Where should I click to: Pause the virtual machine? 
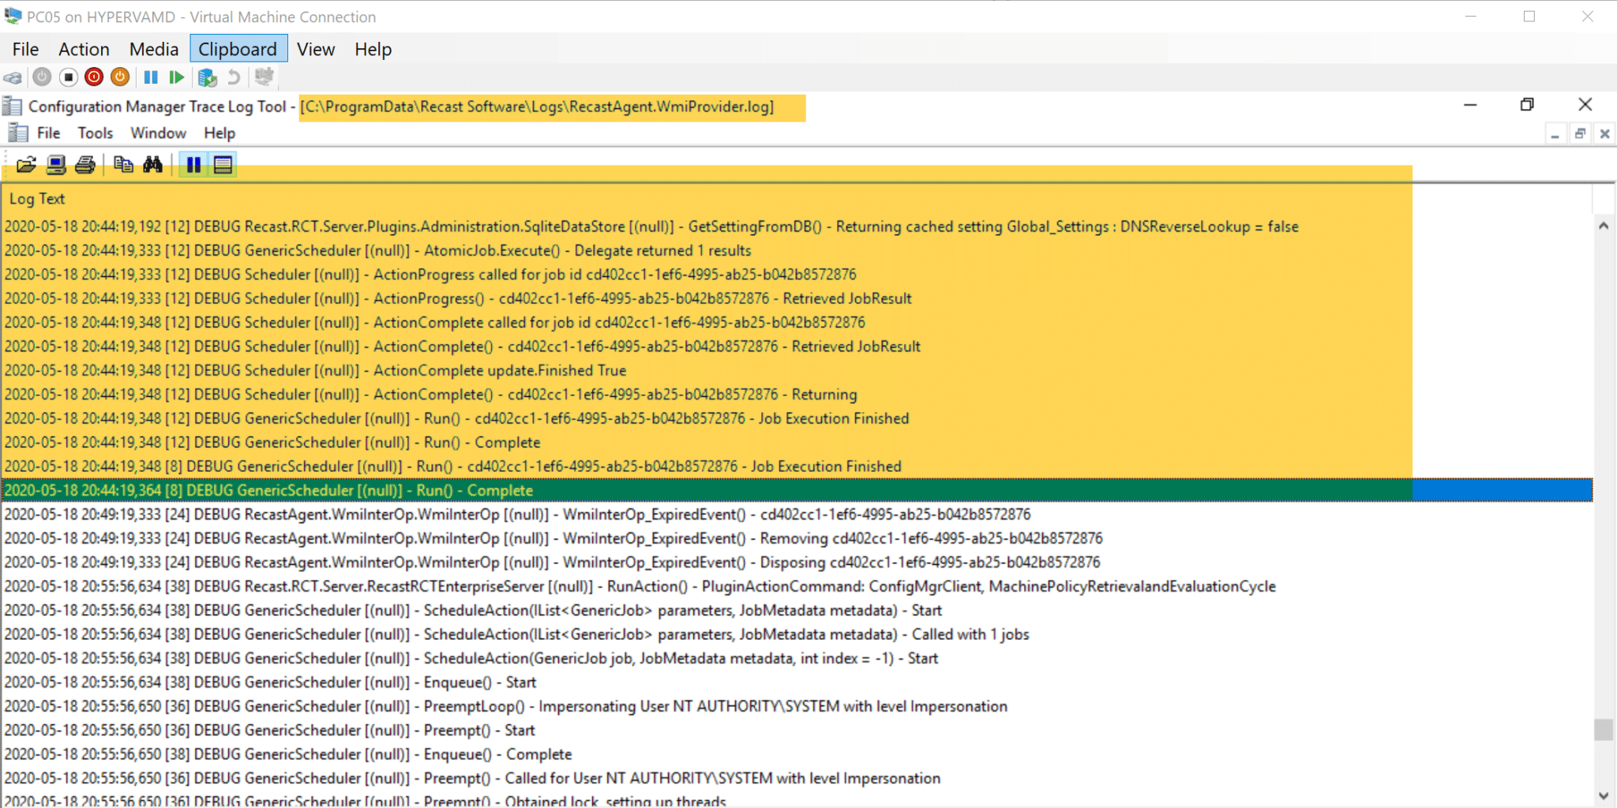[151, 77]
